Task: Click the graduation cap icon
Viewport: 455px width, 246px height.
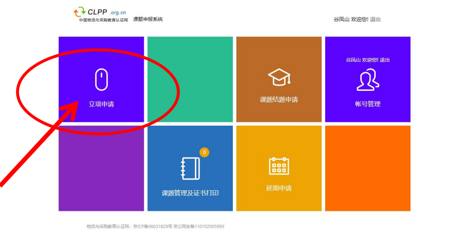Action: (279, 77)
